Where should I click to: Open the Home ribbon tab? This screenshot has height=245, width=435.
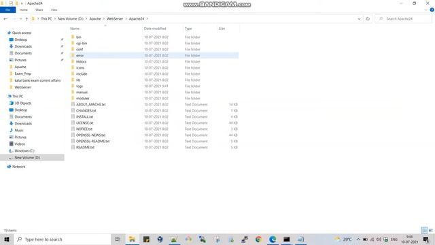pos(24,10)
